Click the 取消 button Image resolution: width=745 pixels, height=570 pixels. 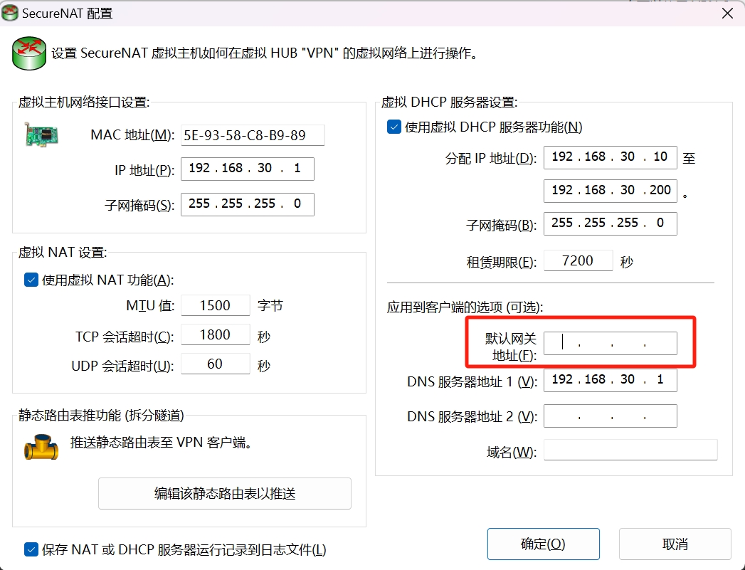[675, 544]
